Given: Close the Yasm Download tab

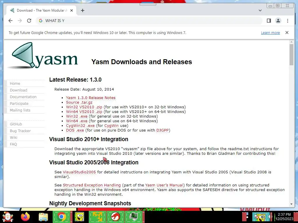Looking at the screenshot, I should pos(72,10).
